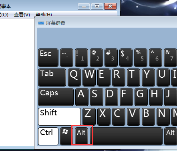This screenshot has height=151, width=177.
Task: Click the V key
Action: [x=133, y=117]
